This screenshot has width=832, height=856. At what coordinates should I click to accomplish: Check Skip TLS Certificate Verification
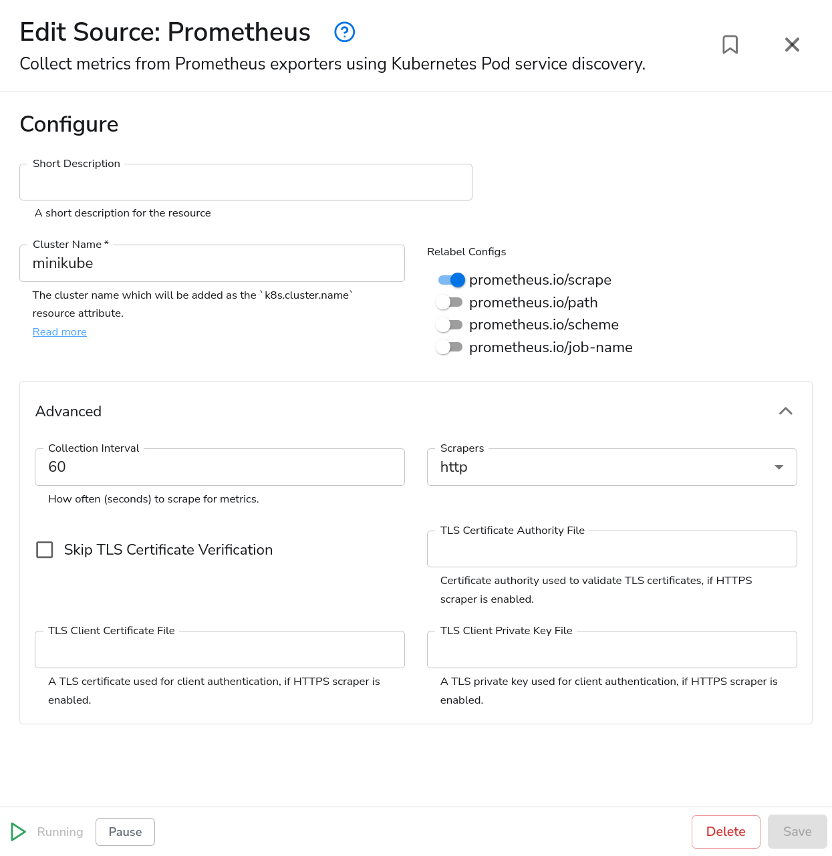tap(44, 549)
